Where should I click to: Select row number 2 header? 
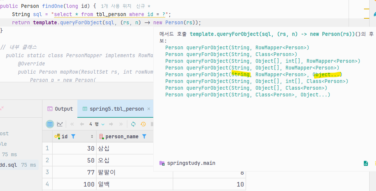(x=47, y=160)
